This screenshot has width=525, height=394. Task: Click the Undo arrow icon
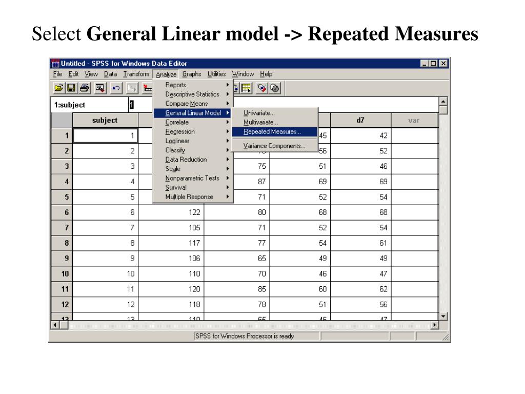coord(116,88)
